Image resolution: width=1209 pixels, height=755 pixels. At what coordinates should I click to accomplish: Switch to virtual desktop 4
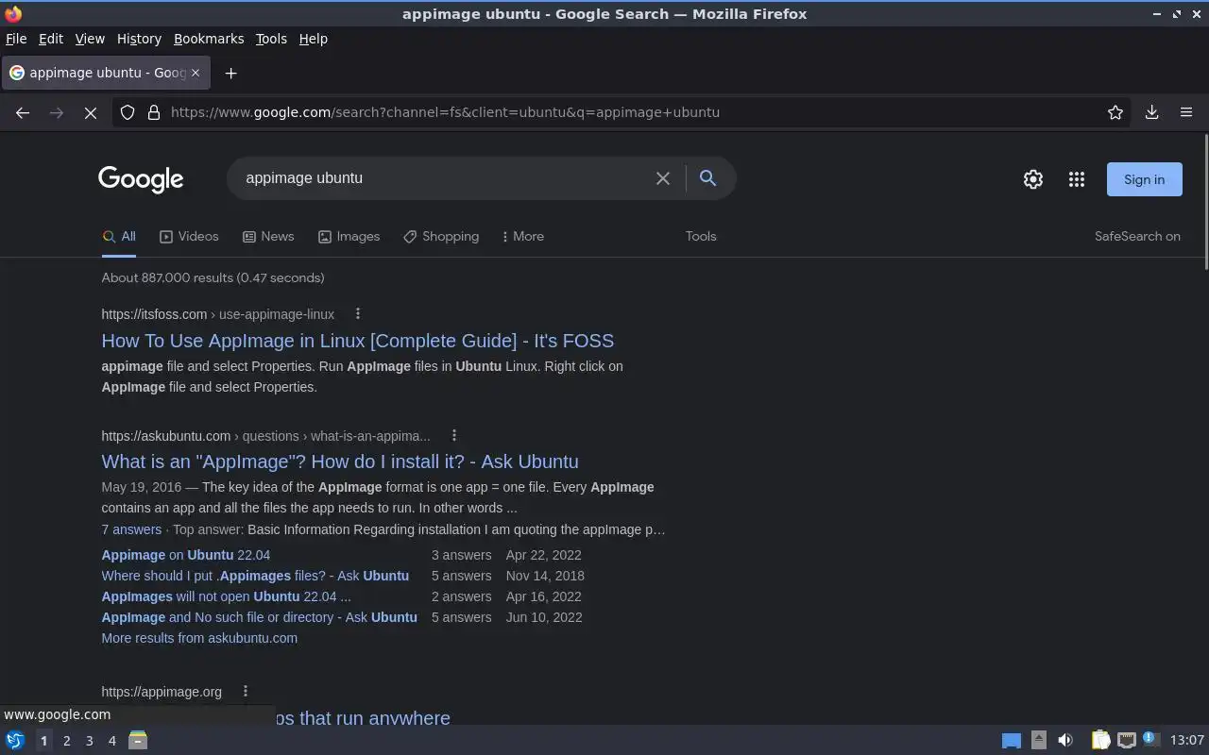[x=111, y=741]
